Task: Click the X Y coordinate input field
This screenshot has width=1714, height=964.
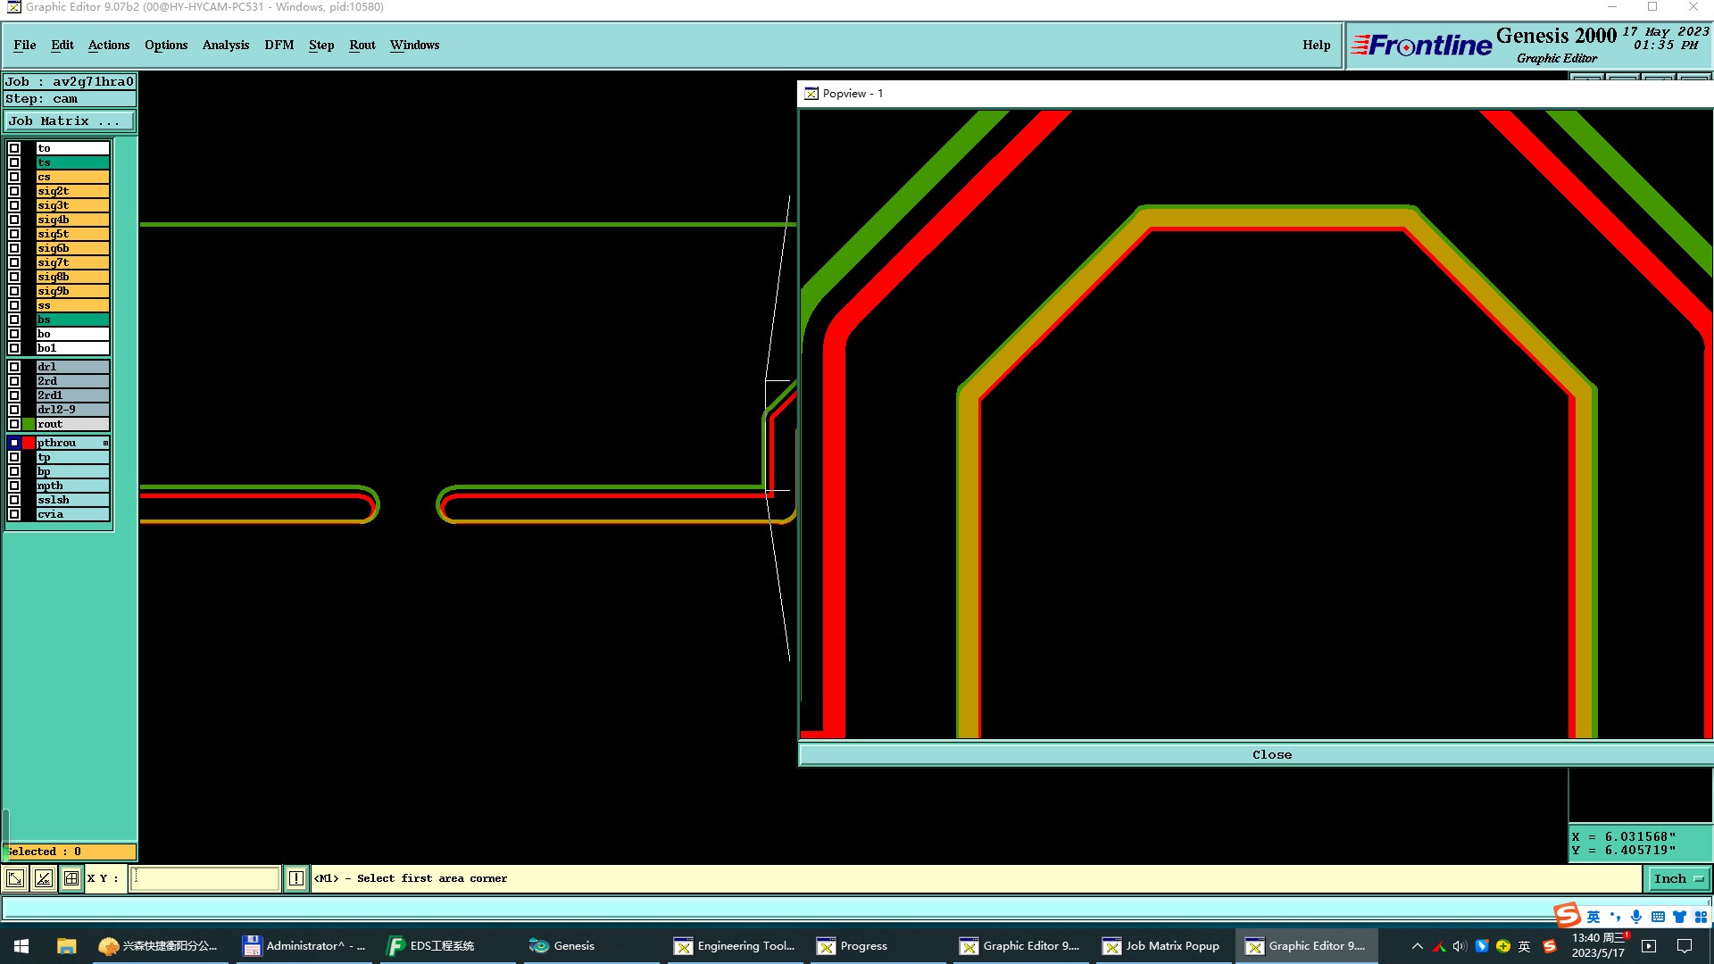Action: [205, 878]
